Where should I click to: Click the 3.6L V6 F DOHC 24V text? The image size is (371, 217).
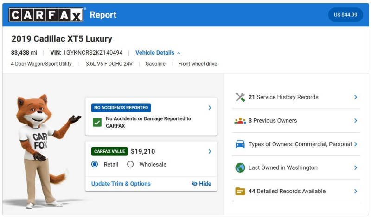click(109, 64)
